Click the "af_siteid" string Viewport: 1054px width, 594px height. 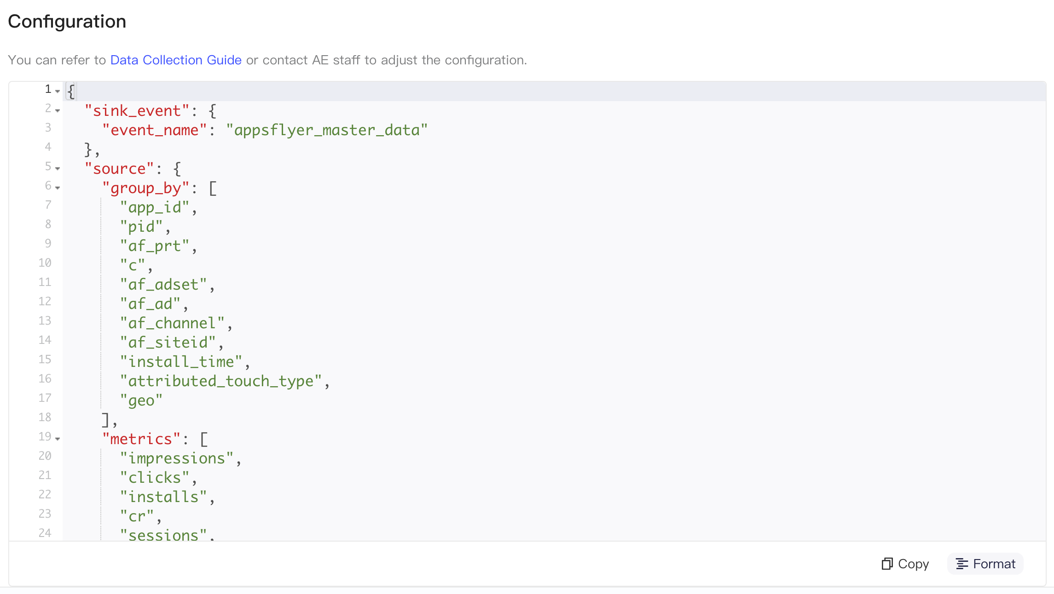[x=168, y=343]
